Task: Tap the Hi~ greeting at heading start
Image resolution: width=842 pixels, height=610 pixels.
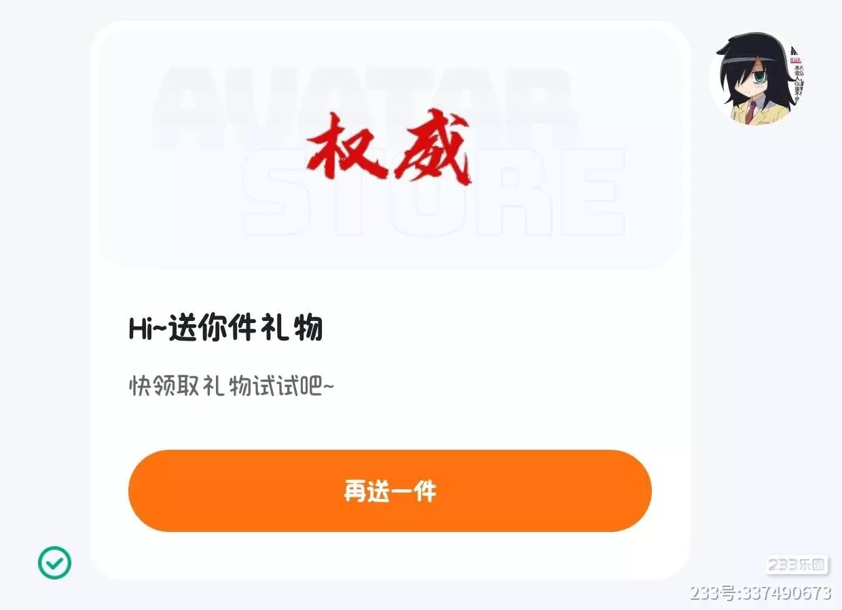Action: tap(147, 329)
